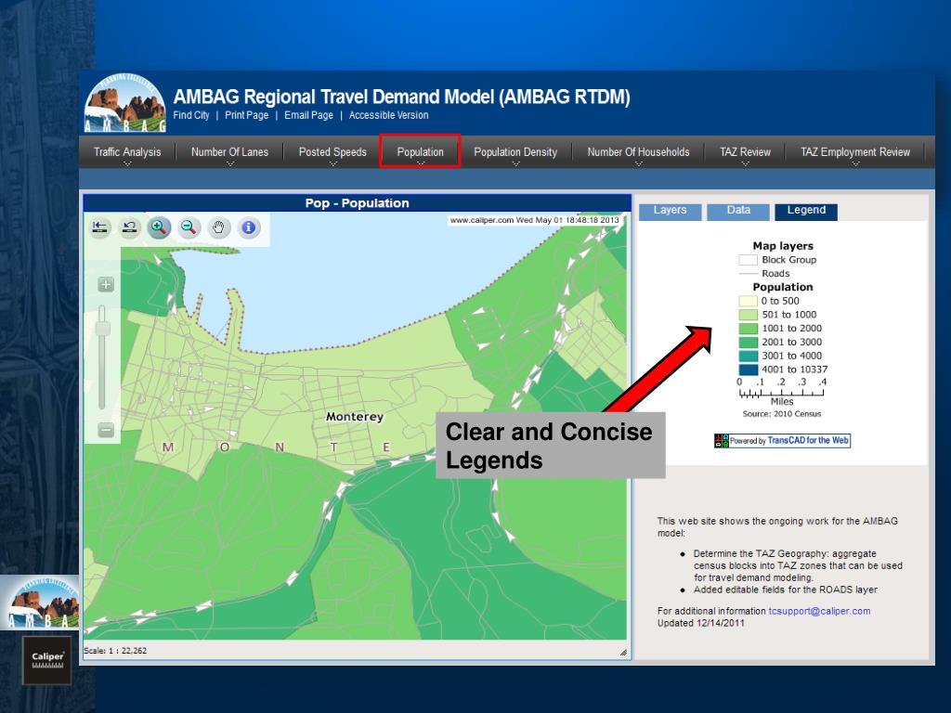Viewport: 951px width, 713px height.
Task: Open the TAZ Employment Review menu
Action: tap(855, 152)
